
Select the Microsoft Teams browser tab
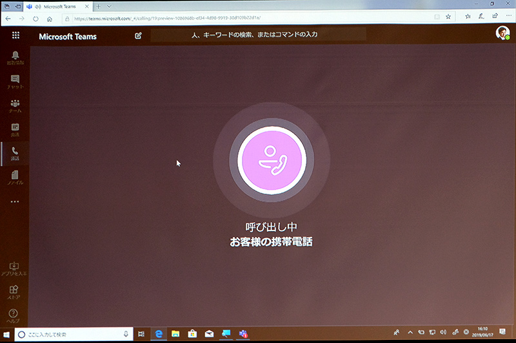click(58, 6)
